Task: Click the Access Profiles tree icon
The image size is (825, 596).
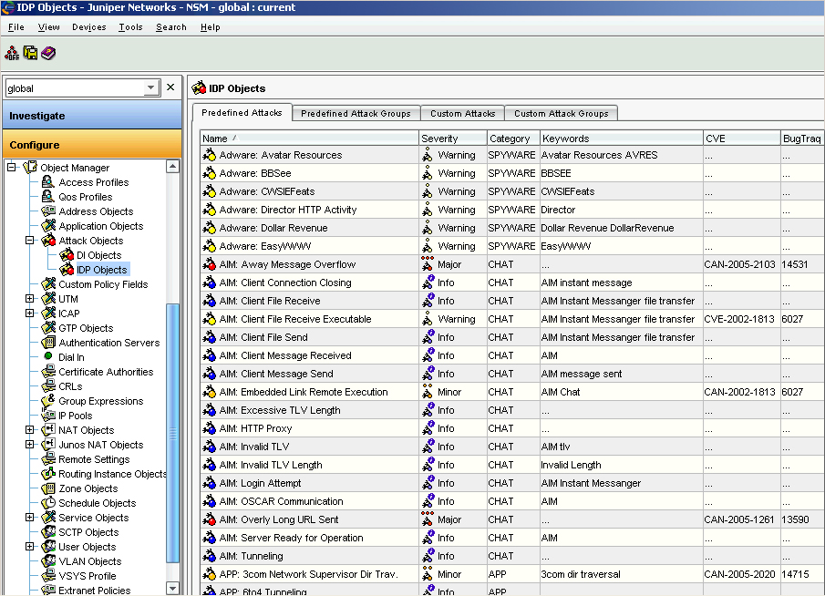Action: 48,182
